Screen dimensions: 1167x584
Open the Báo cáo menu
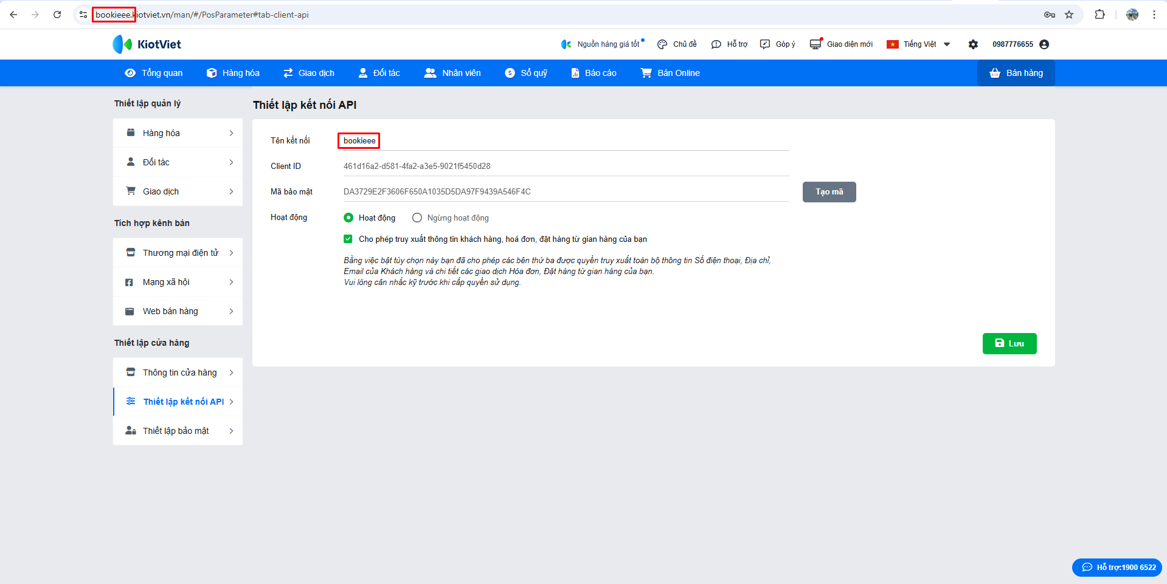coord(594,73)
